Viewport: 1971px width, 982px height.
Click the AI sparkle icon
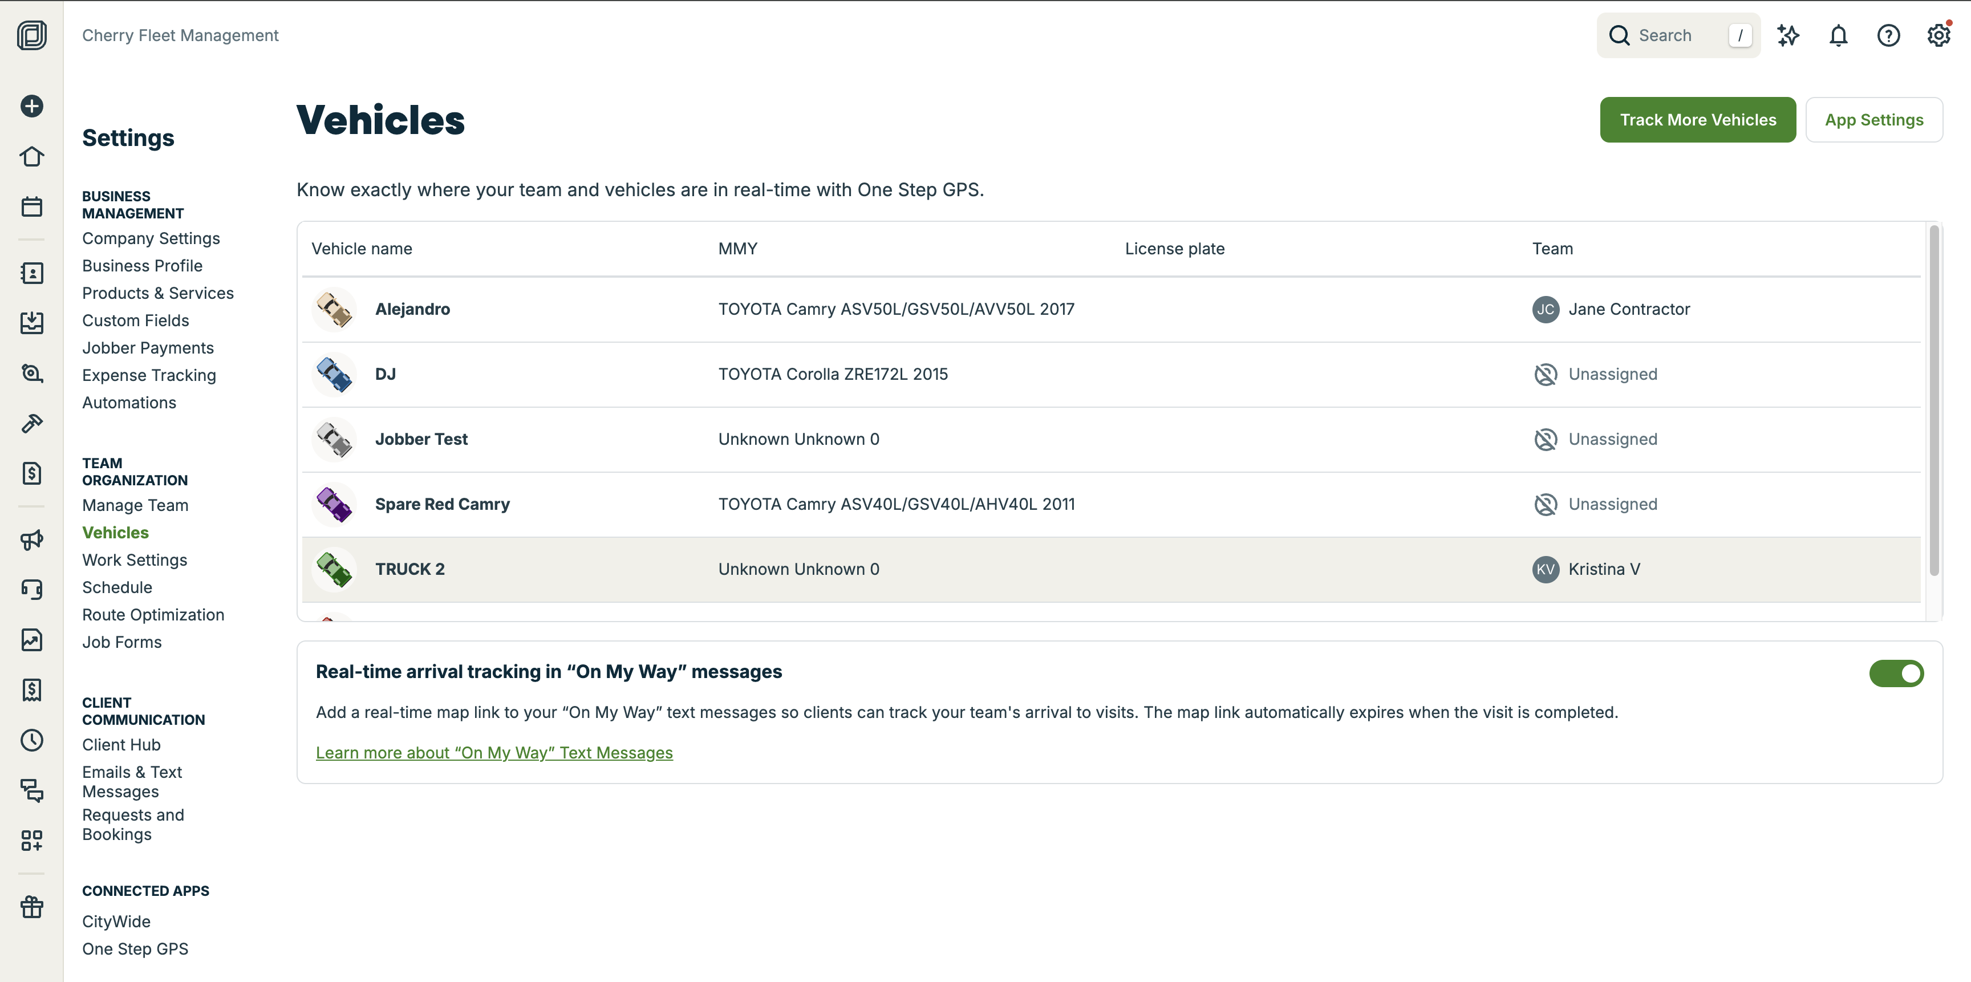click(x=1788, y=36)
